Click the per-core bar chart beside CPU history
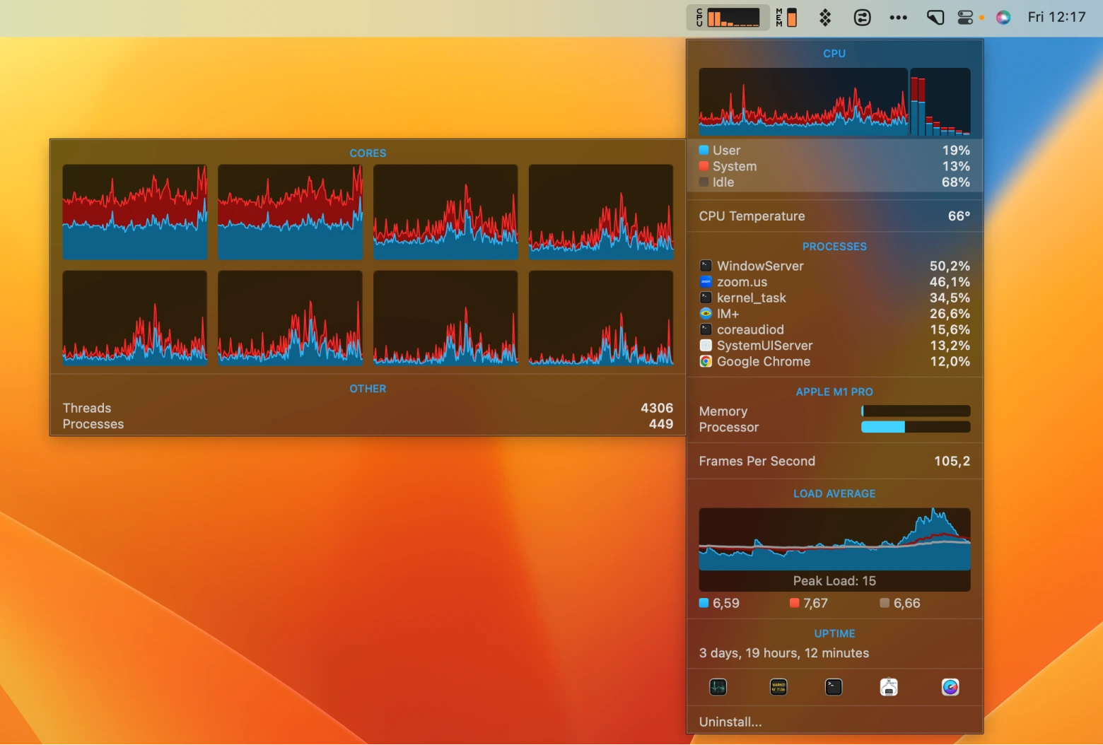1103x745 pixels. point(940,102)
